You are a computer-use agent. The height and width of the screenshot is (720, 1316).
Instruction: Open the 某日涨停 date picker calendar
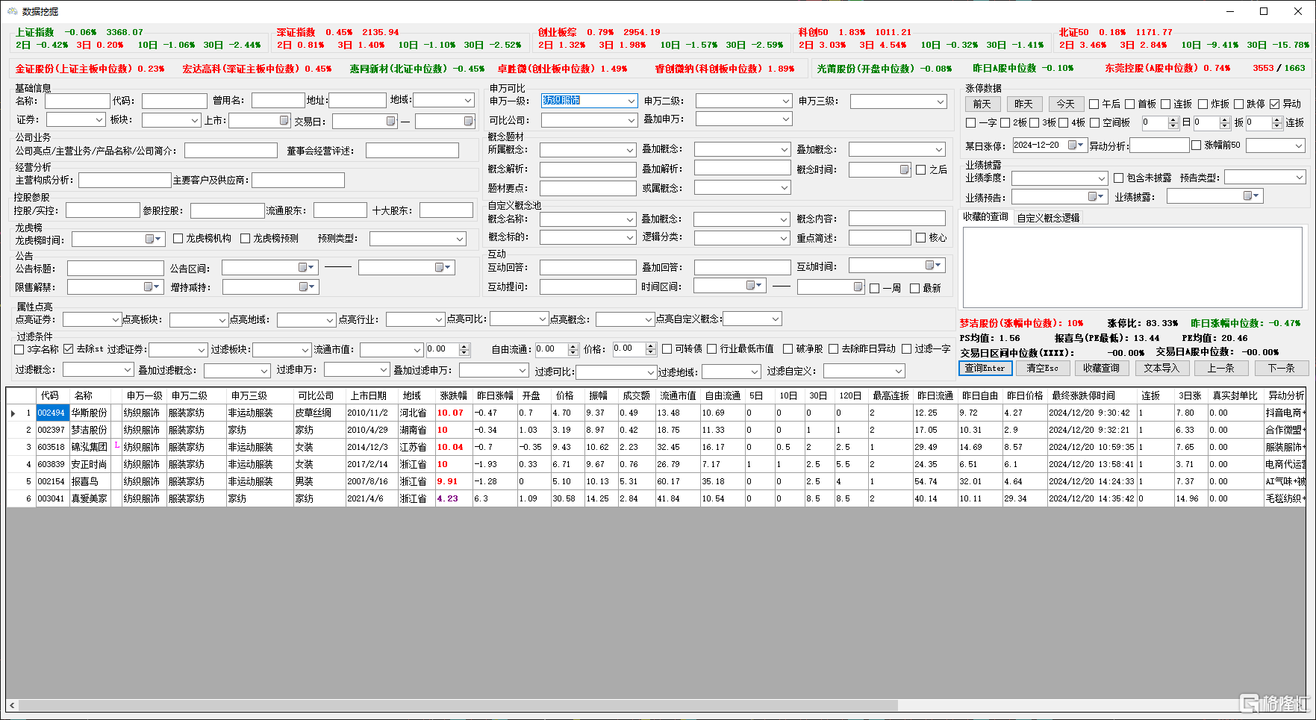[x=1076, y=145]
